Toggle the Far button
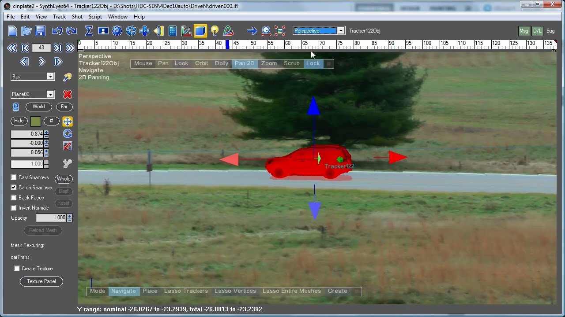The image size is (565, 317). coord(64,107)
